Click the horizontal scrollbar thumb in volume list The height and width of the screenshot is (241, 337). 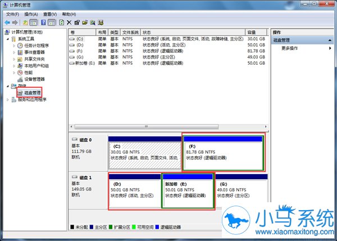147,126
